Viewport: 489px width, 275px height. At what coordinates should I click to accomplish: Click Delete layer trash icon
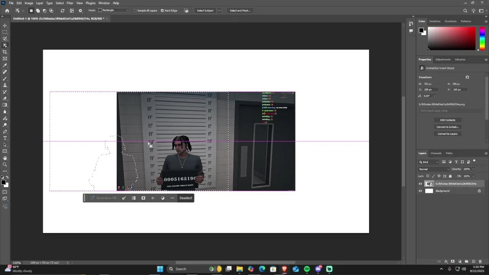(x=480, y=262)
